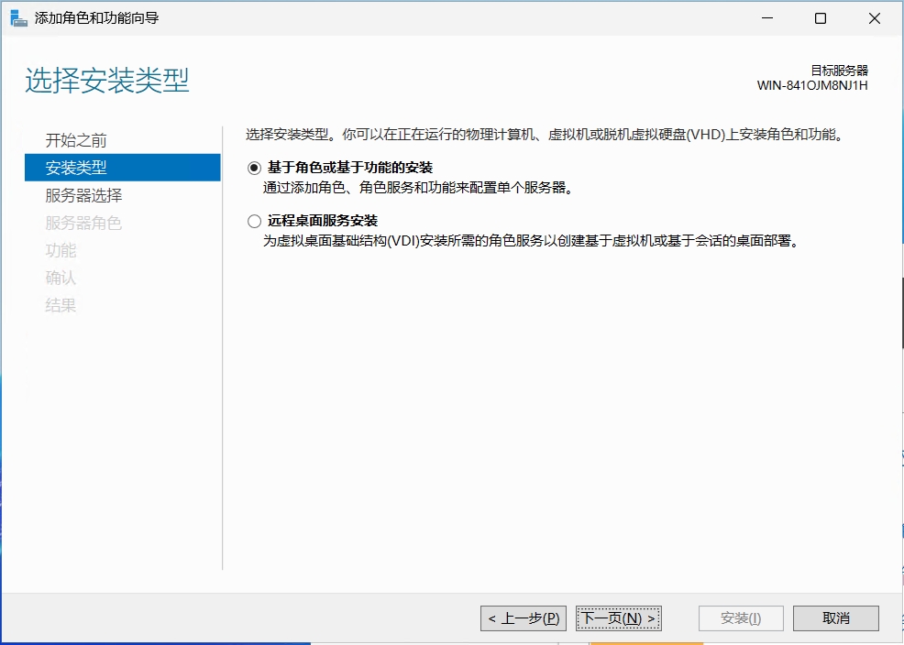Close the 添加角色和功能向导 window
The width and height of the screenshot is (904, 645).
875,18
